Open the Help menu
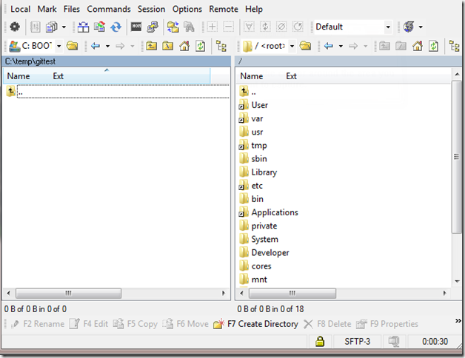The width and height of the screenshot is (465, 358). point(254,9)
